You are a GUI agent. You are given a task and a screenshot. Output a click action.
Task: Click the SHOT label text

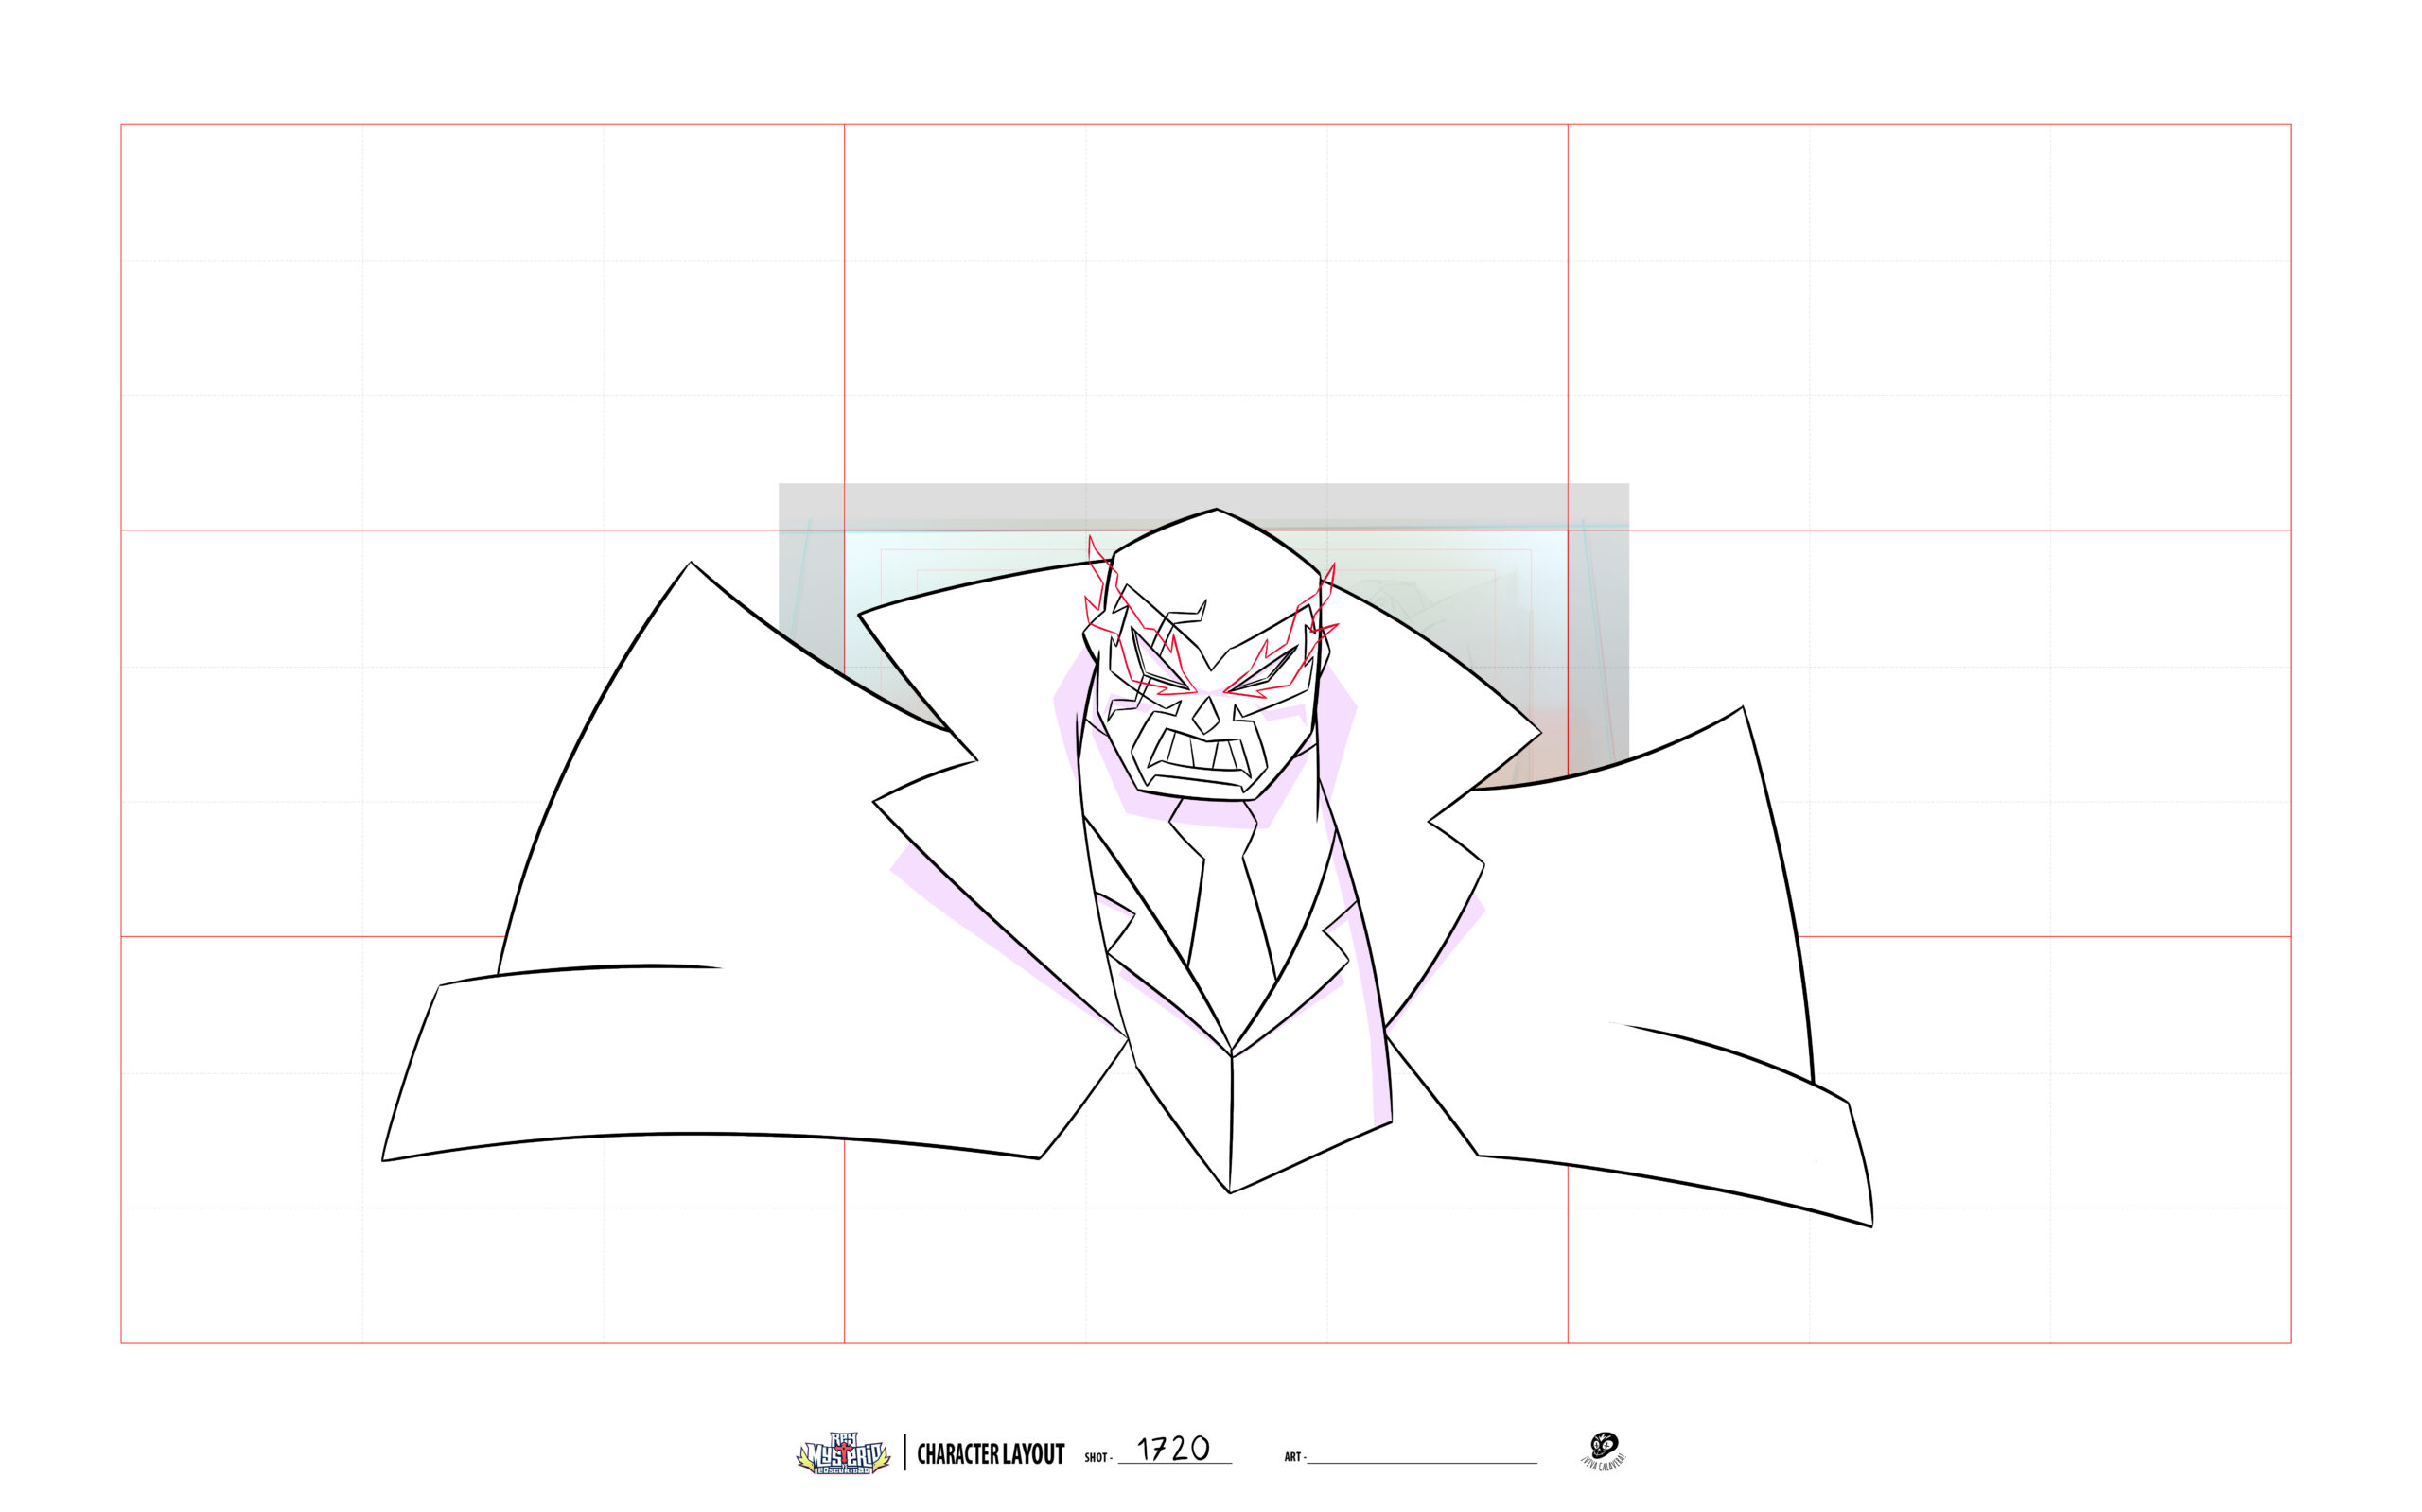tap(1097, 1458)
